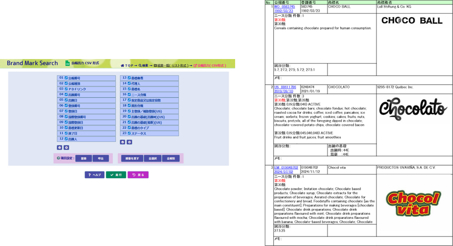Click the '商標権者' table column header

coord(414,2)
